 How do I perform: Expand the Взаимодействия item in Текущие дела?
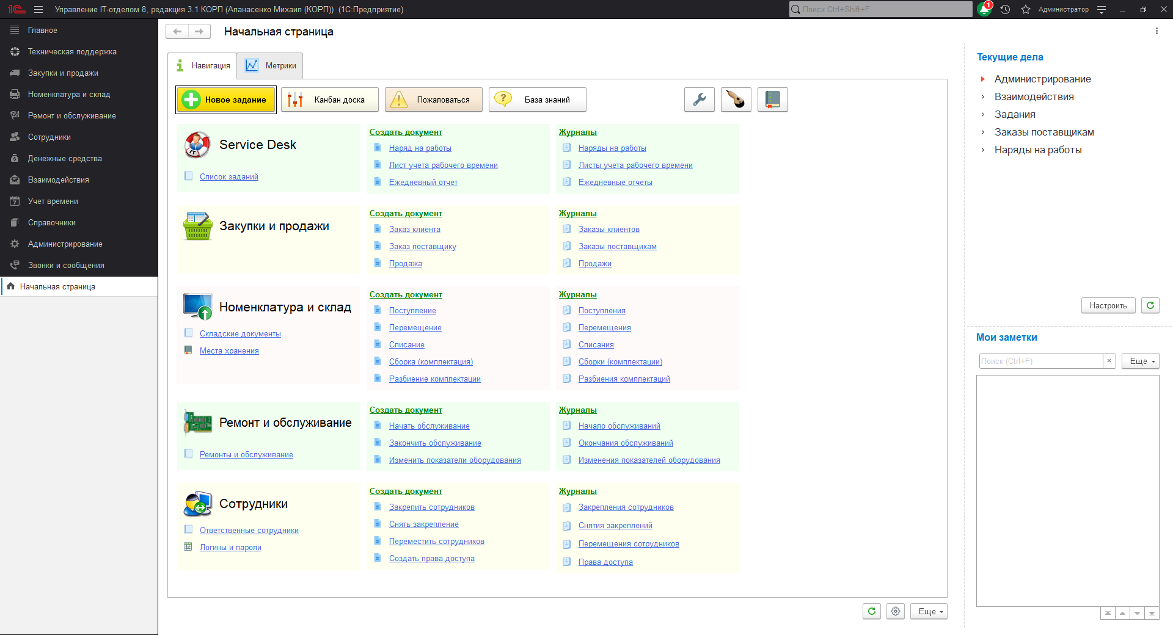coord(982,97)
